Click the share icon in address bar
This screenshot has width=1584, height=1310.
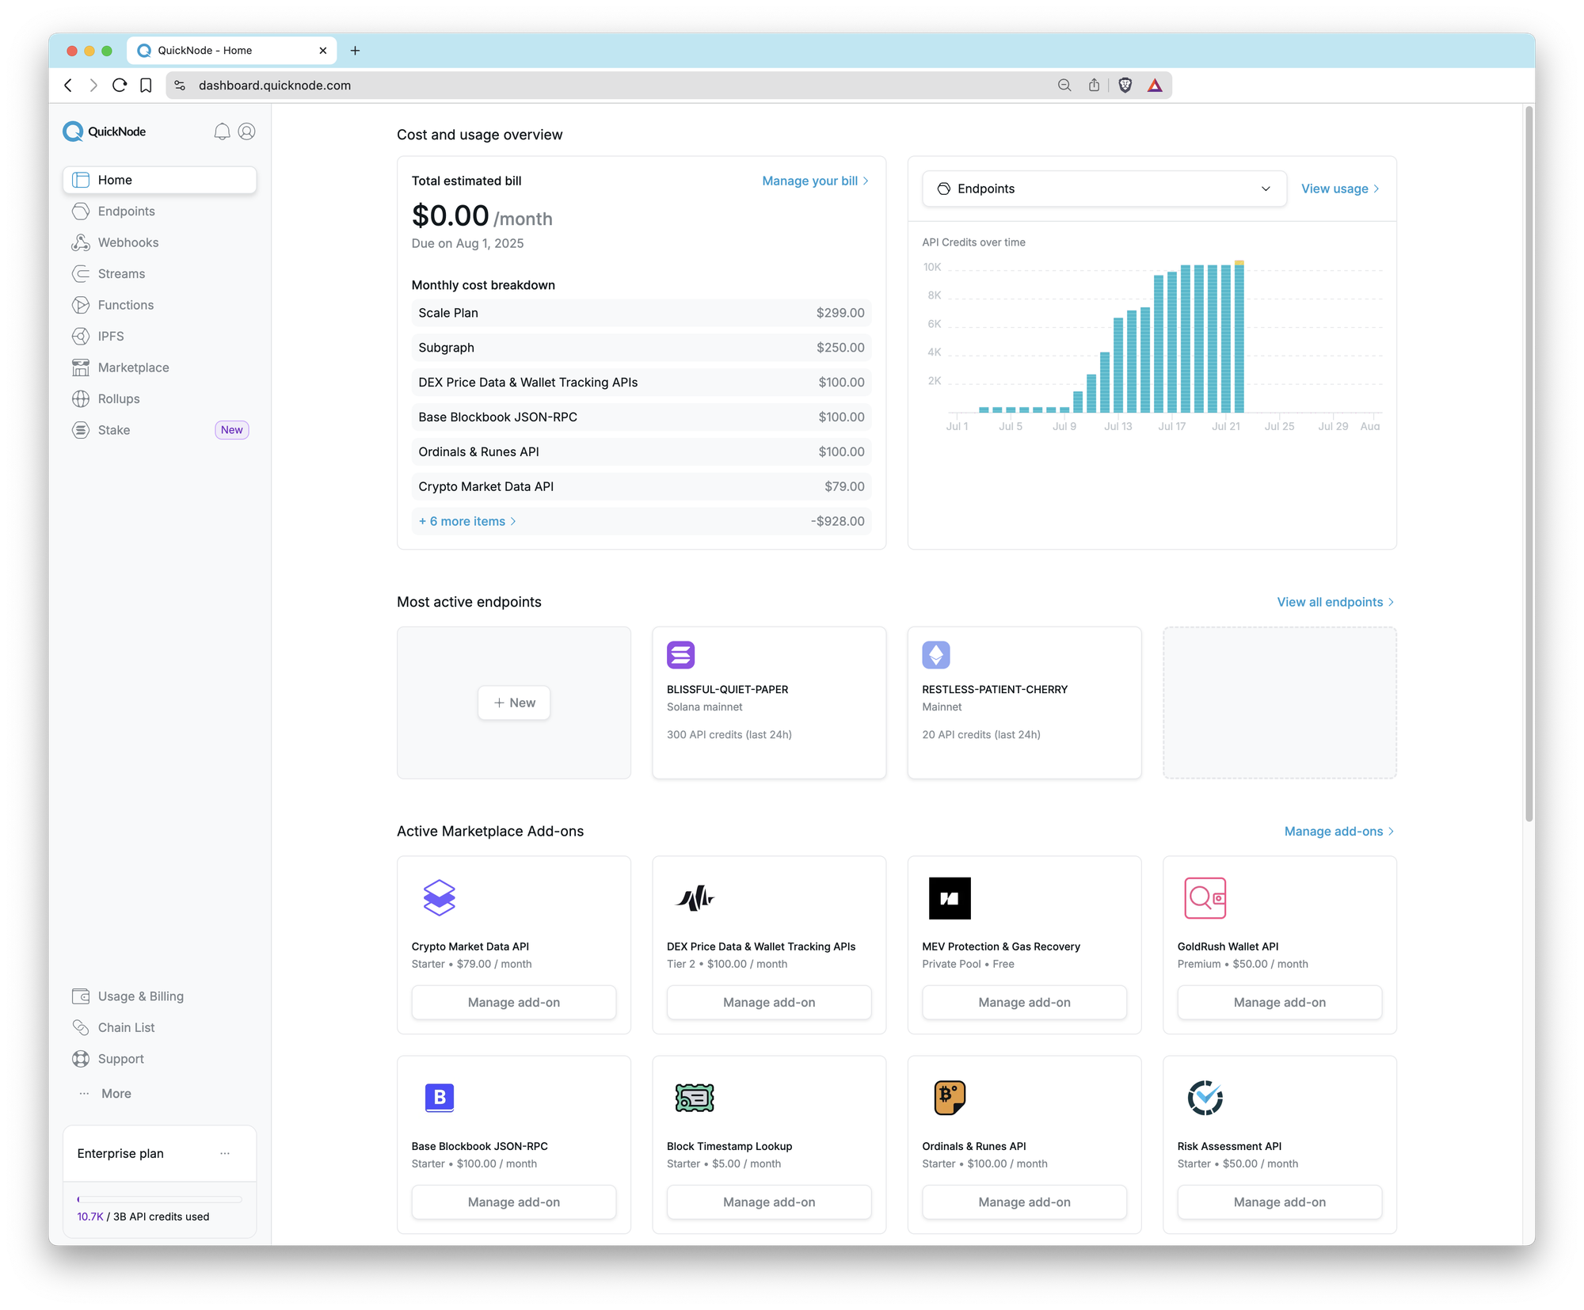(1094, 85)
